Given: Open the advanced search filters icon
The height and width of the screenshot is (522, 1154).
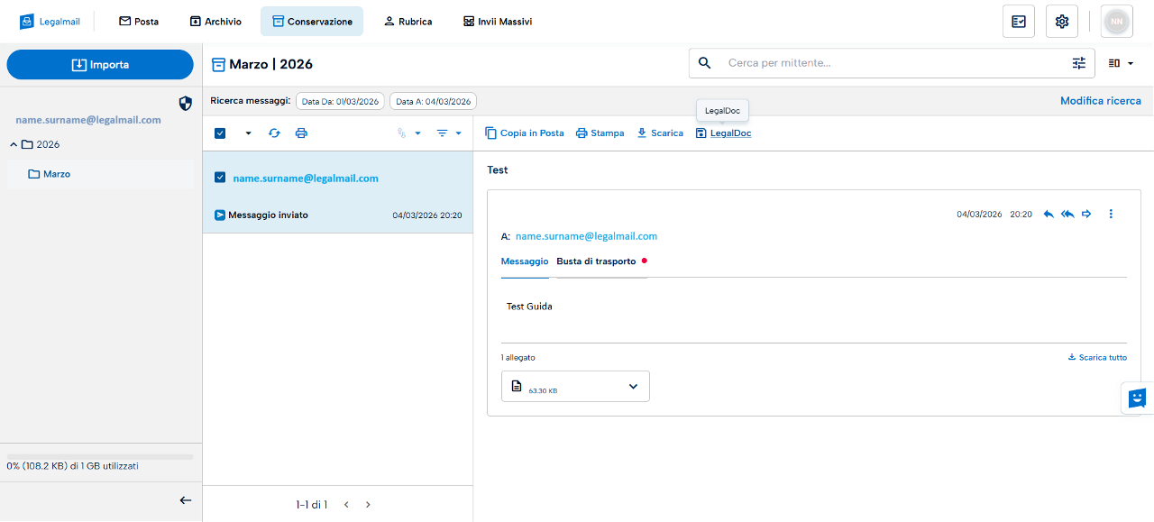Looking at the screenshot, I should [1078, 63].
